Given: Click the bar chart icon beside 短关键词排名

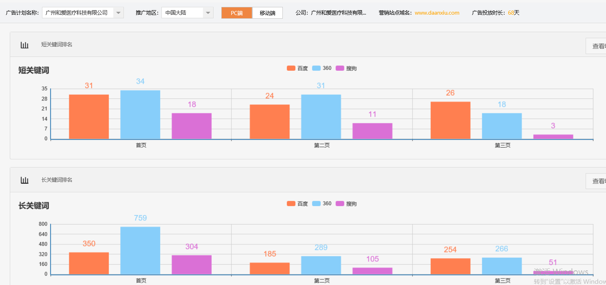Looking at the screenshot, I should pos(24,45).
